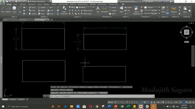Click the Insert block icon
Image resolution: width=195 pixels, height=109 pixels.
point(122,9)
